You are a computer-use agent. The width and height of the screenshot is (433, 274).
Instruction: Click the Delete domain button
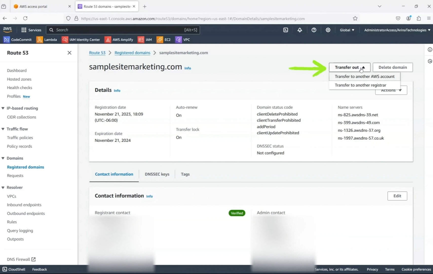coord(393,67)
